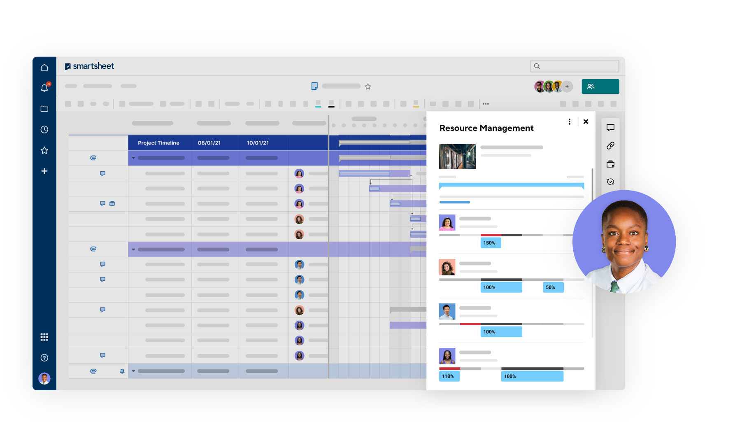Click the plus icon to create new
This screenshot has width=749, height=422.
click(44, 171)
